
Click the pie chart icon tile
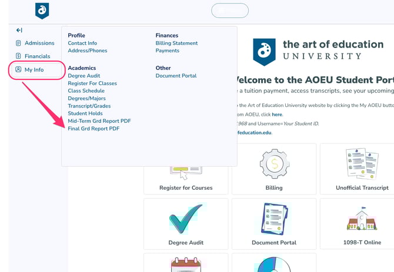point(274,264)
